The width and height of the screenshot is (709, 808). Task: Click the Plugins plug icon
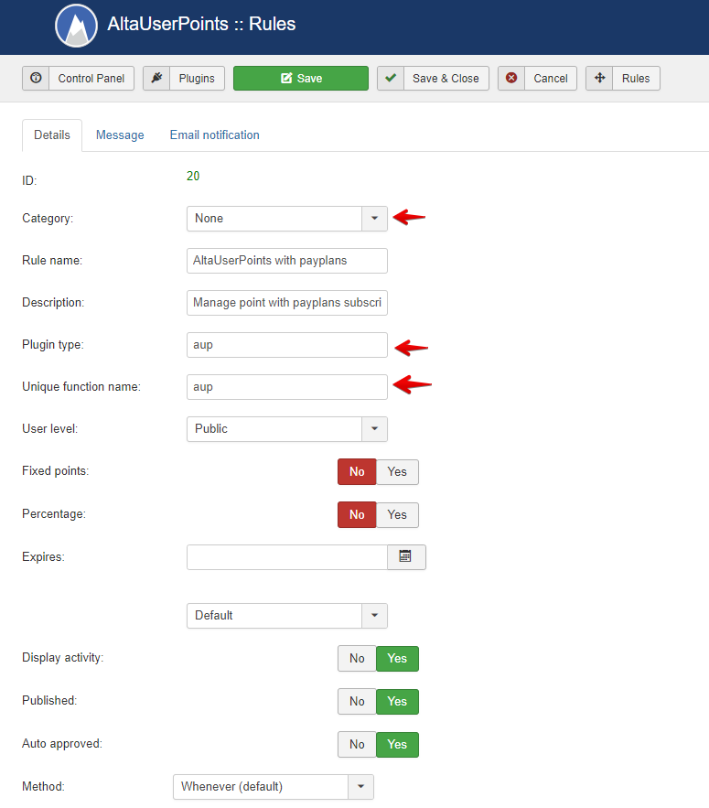[156, 78]
